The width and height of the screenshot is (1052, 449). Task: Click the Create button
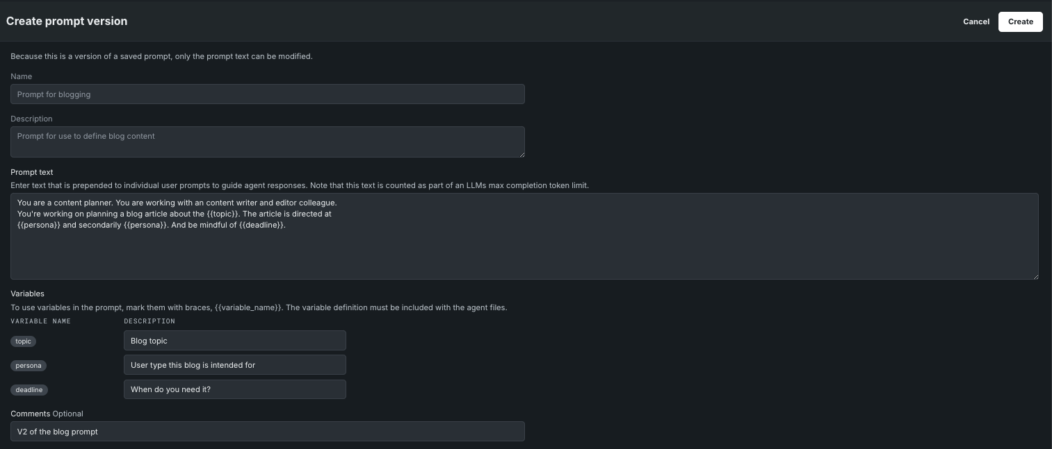pyautogui.click(x=1020, y=22)
